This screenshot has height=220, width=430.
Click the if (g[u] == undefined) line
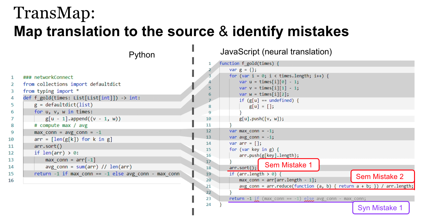point(269,100)
